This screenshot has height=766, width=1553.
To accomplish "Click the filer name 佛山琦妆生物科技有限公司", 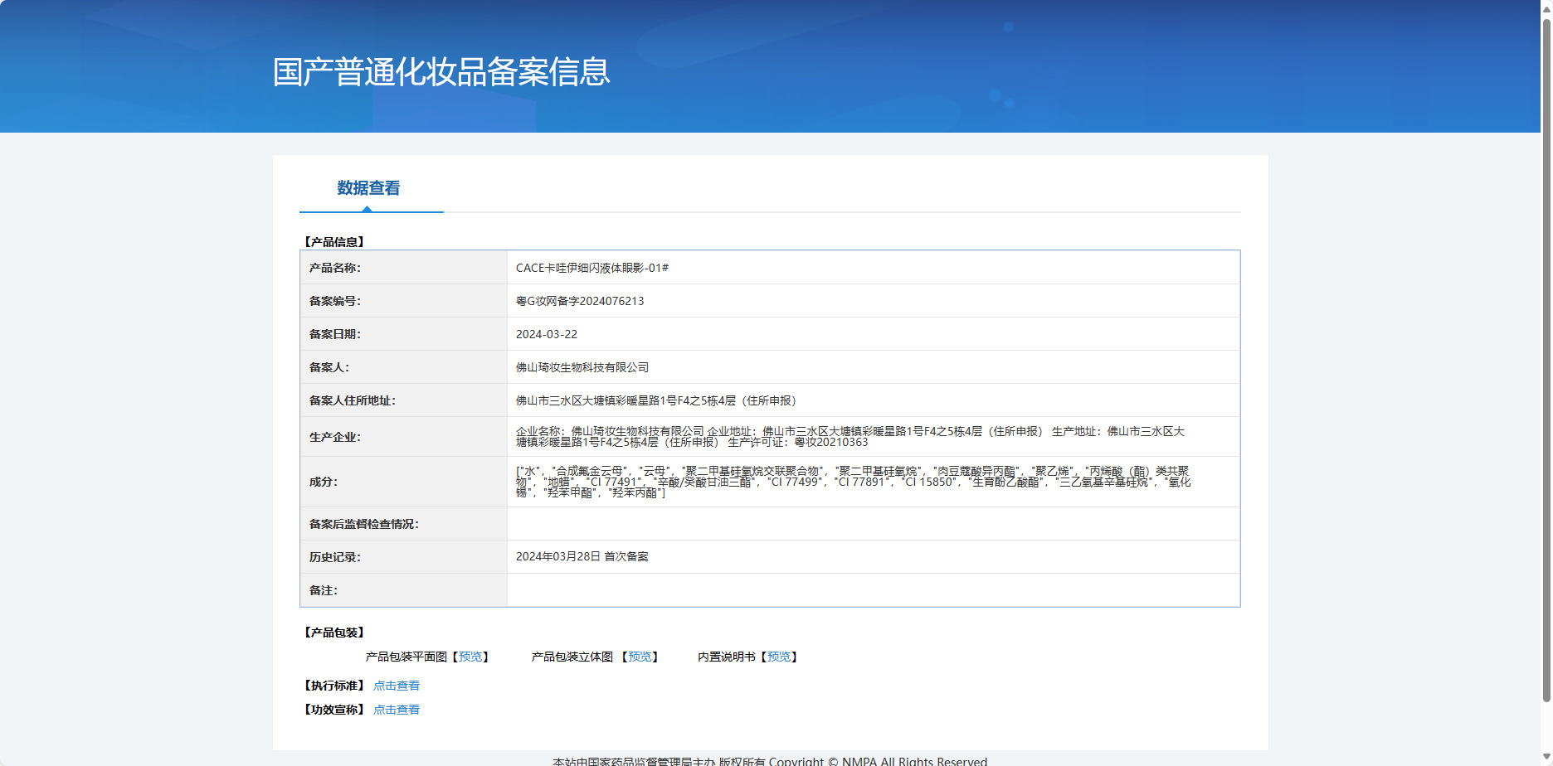I will [582, 367].
